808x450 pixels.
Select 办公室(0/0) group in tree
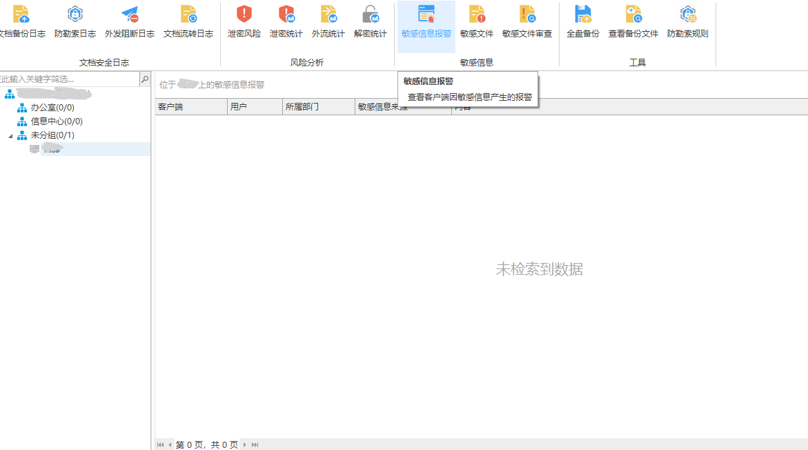point(52,108)
